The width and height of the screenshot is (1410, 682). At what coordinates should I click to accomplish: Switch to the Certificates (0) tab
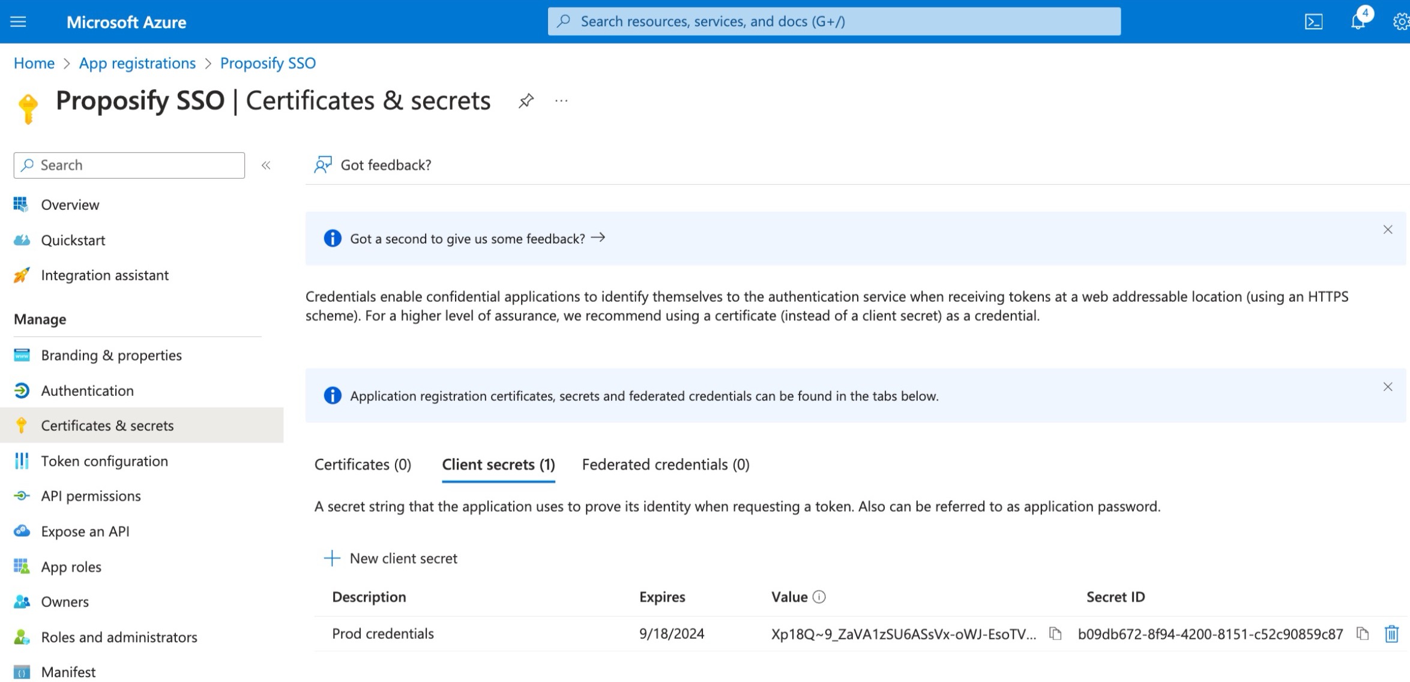coord(363,465)
